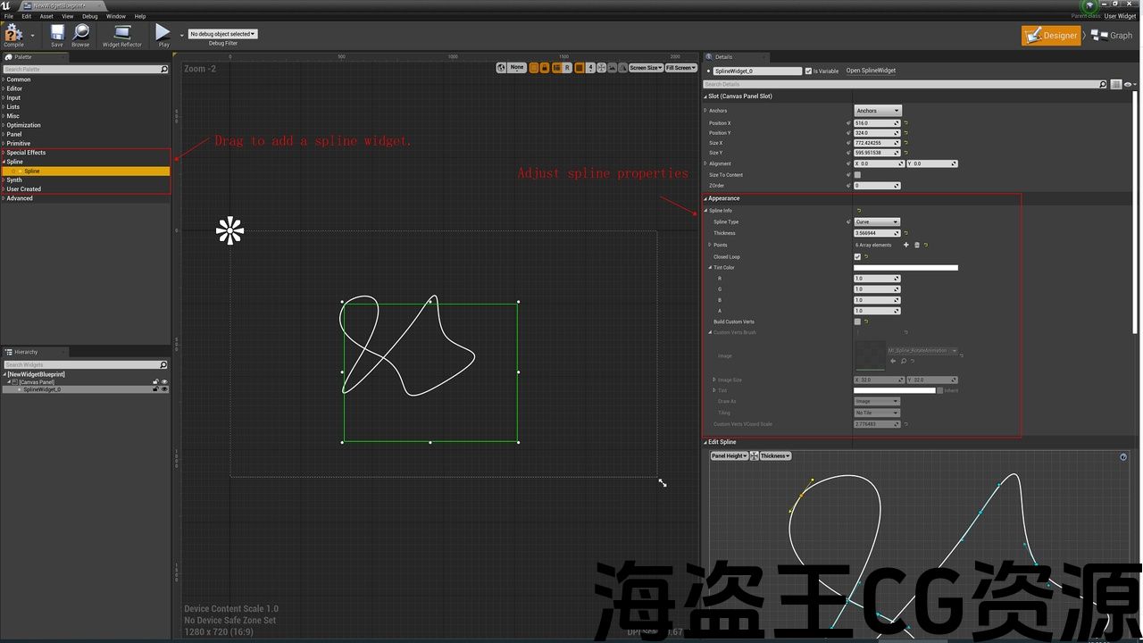Toggle the Is Variable checkbox
The width and height of the screenshot is (1143, 643).
(808, 71)
